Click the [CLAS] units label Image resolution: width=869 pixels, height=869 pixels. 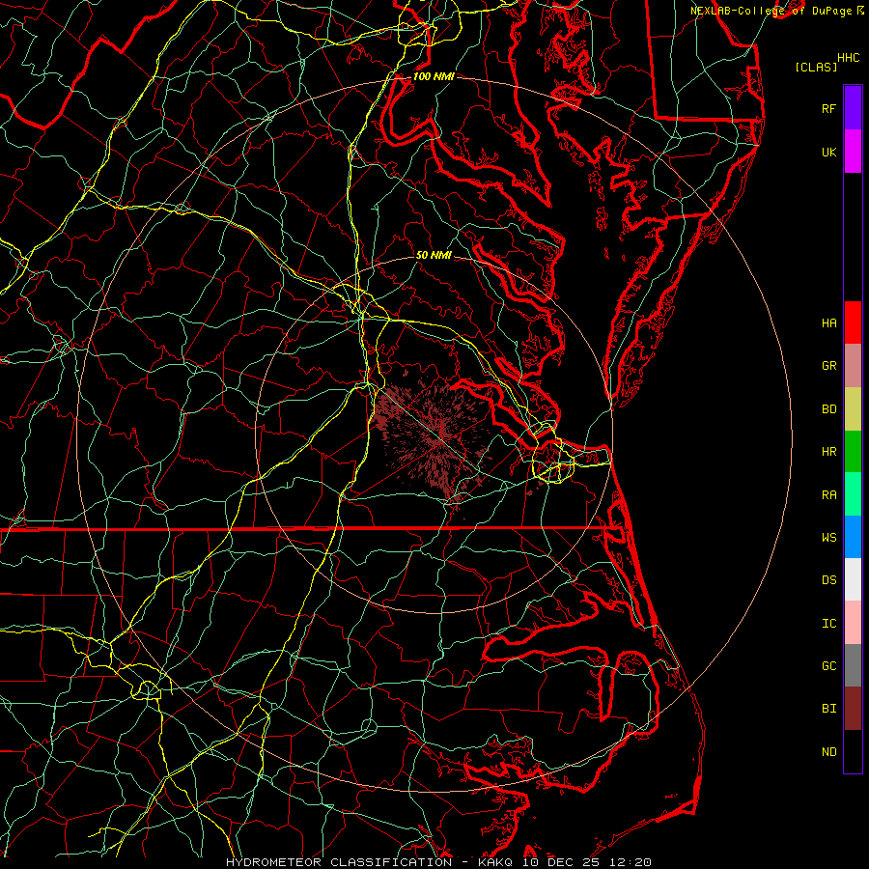(816, 68)
